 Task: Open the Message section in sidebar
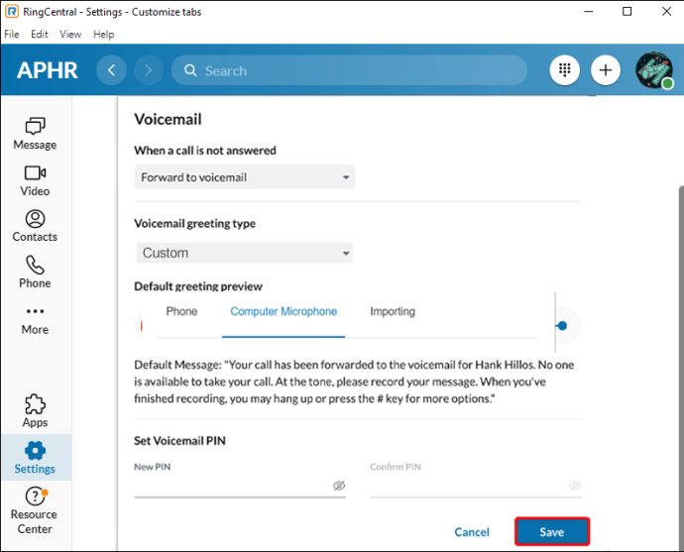pyautogui.click(x=35, y=133)
